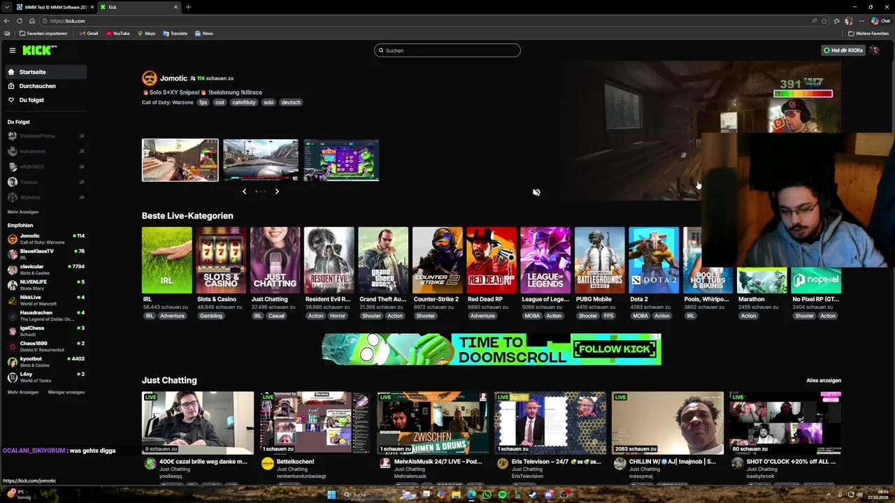Open the Marathon category

pyautogui.click(x=762, y=279)
